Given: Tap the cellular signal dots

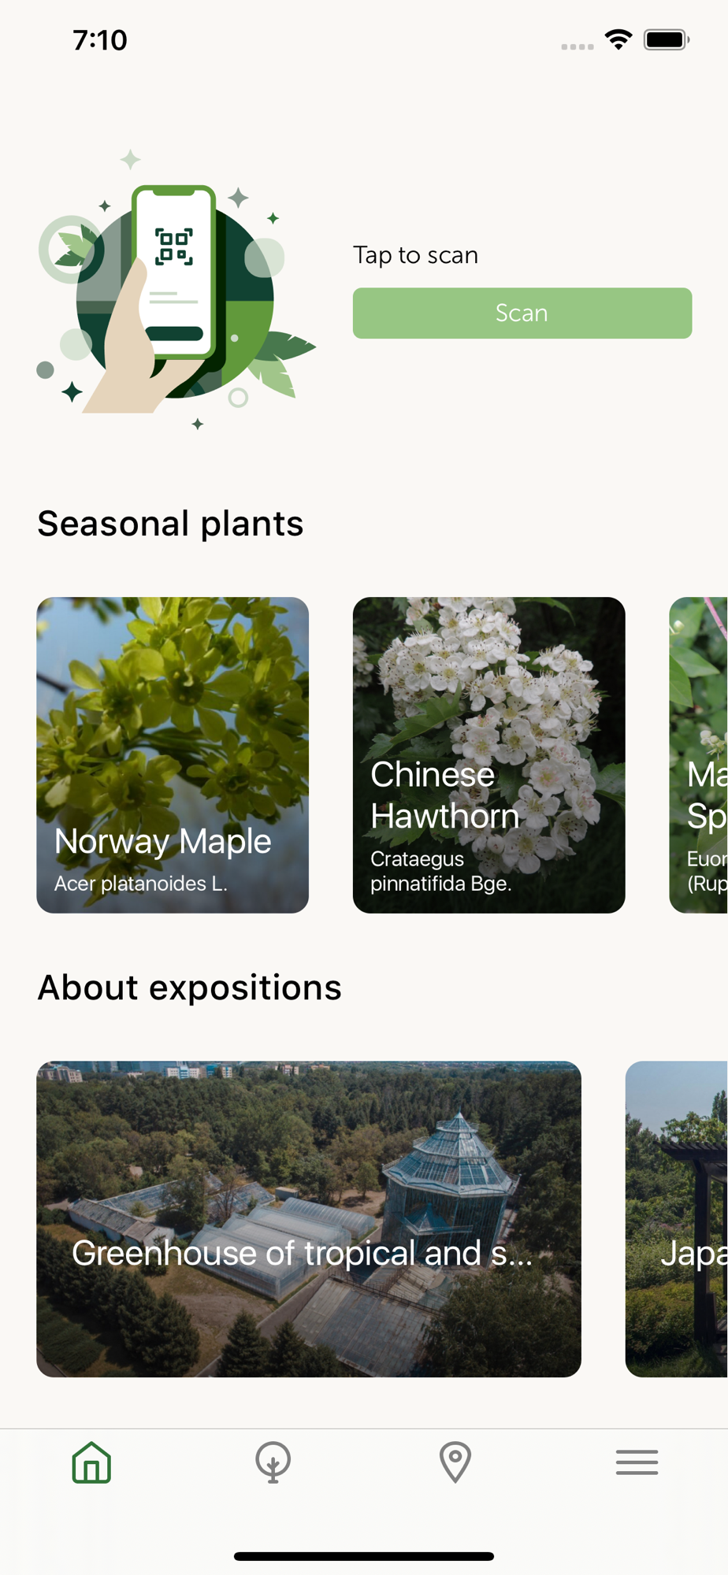Looking at the screenshot, I should [577, 46].
